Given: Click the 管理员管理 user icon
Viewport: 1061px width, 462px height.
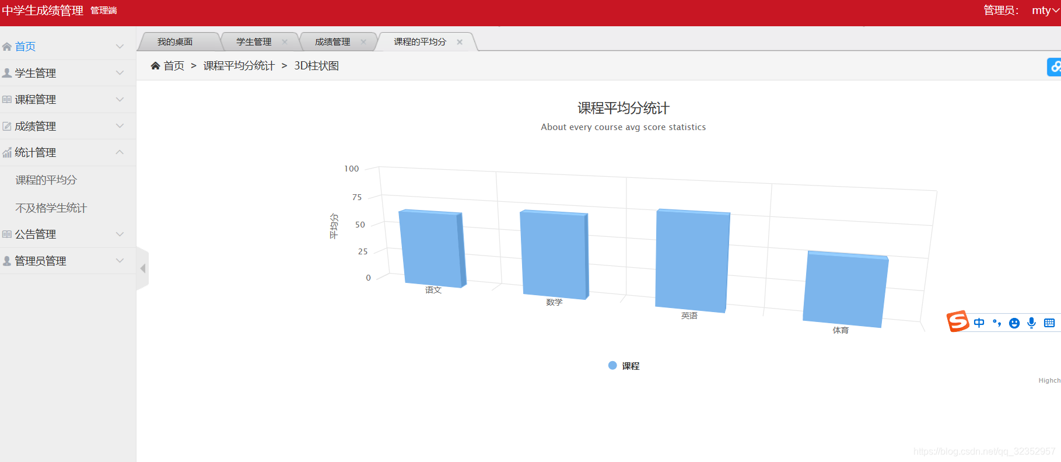Looking at the screenshot, I should click(7, 261).
